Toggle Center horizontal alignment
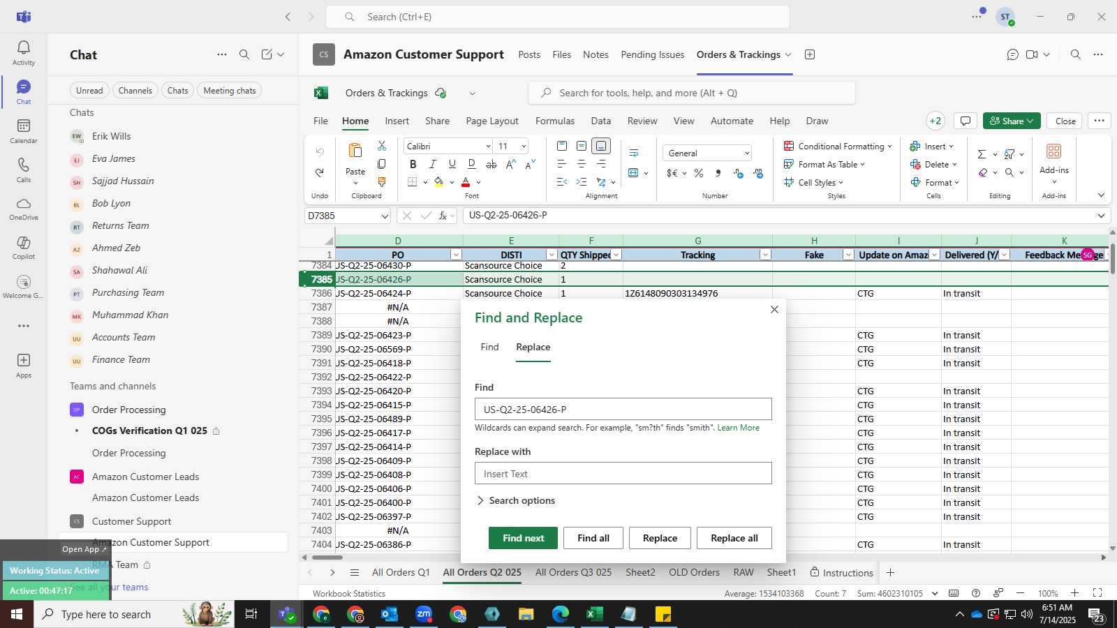1117x628 pixels. pyautogui.click(x=582, y=164)
